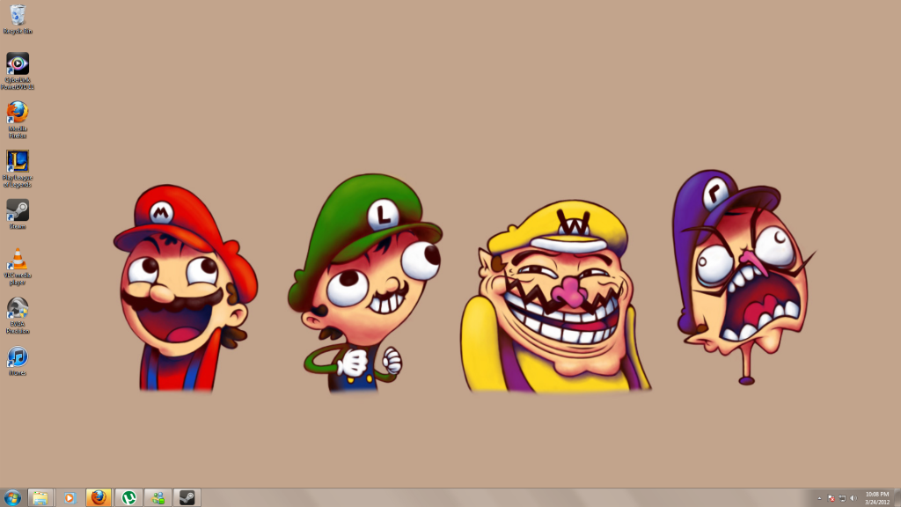
Task: Open the Action Center flag icon
Action: point(831,498)
